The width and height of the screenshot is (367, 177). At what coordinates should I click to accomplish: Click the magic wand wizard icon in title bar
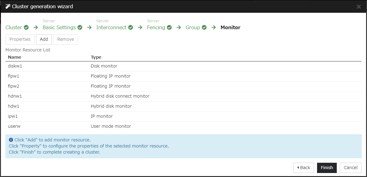click(8, 6)
